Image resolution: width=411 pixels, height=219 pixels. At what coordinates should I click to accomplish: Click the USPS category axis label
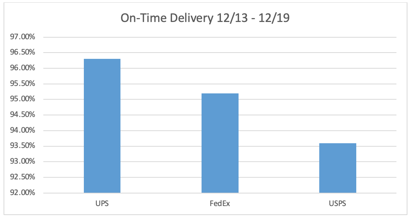coord(337,204)
